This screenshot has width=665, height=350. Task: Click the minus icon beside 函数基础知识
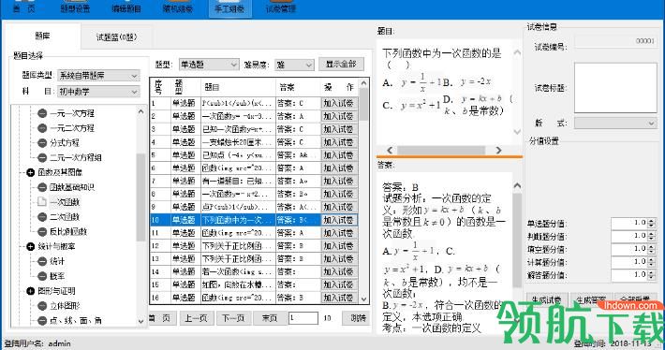(x=42, y=187)
